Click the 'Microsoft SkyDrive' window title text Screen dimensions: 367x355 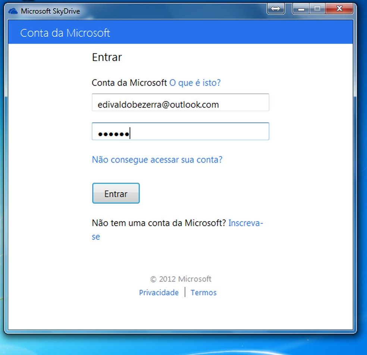click(50, 11)
